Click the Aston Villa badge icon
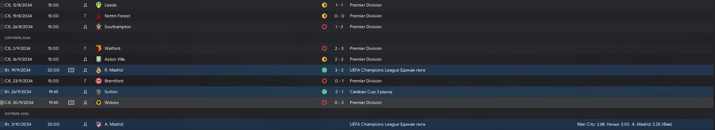Viewport: 715px width, 130px height. [x=98, y=59]
